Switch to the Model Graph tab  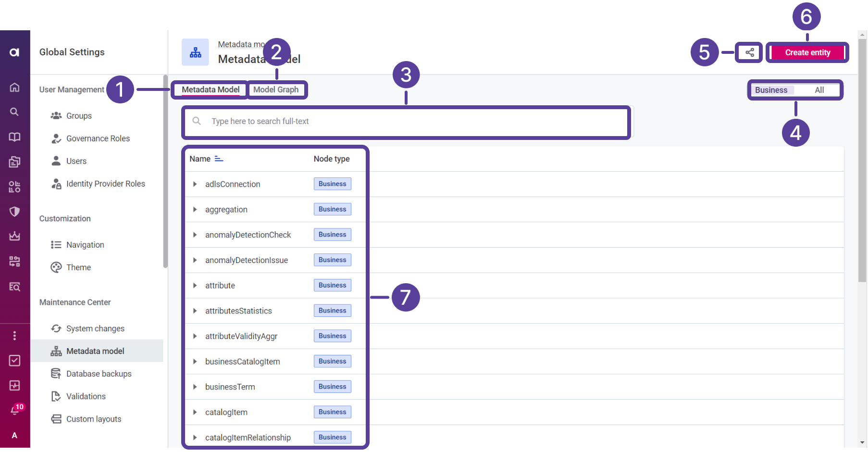click(x=277, y=89)
